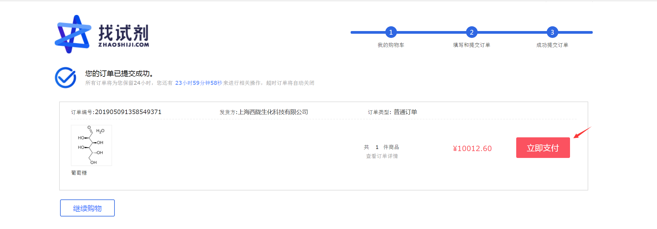Click the order price ¥10012.60

point(472,148)
